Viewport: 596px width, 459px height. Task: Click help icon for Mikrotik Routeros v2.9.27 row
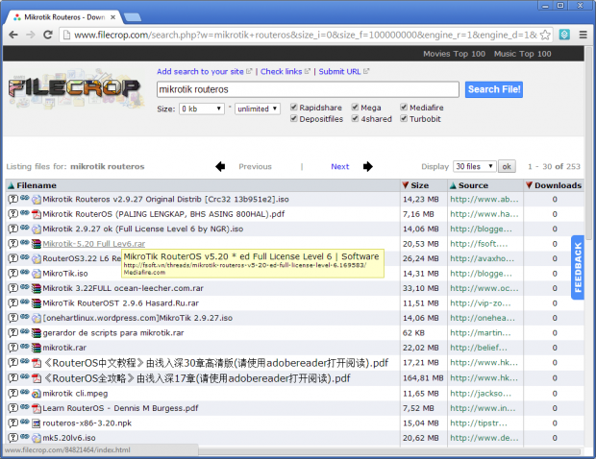12,199
